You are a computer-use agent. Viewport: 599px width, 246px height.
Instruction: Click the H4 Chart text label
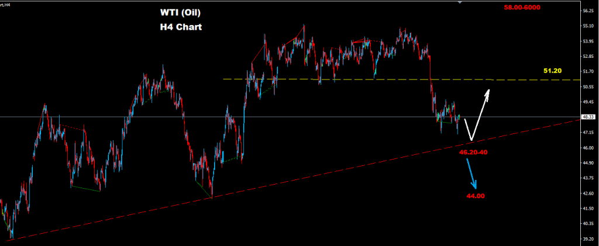point(181,27)
